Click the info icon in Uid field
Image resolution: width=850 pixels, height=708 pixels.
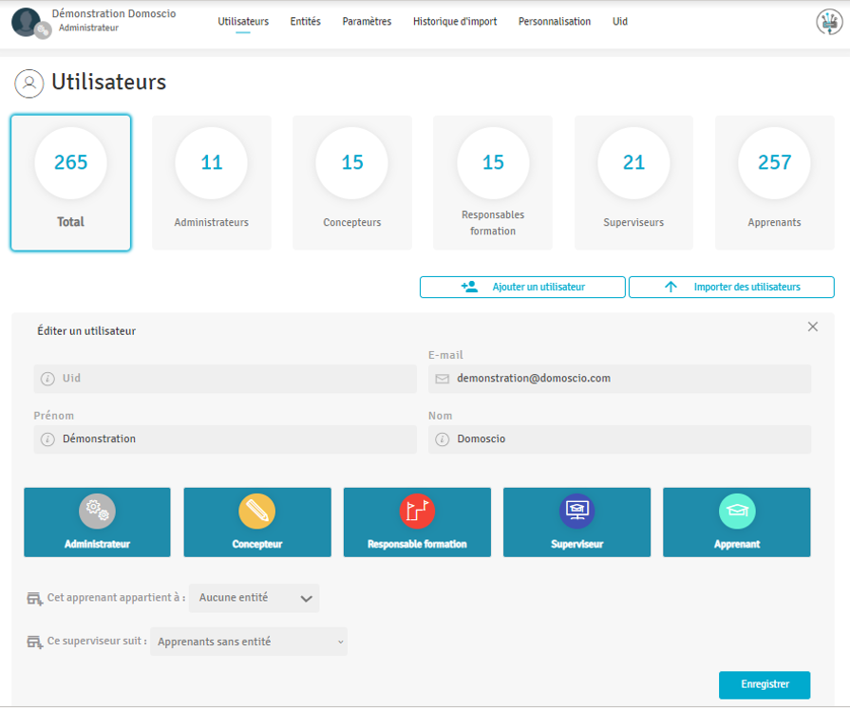point(47,379)
